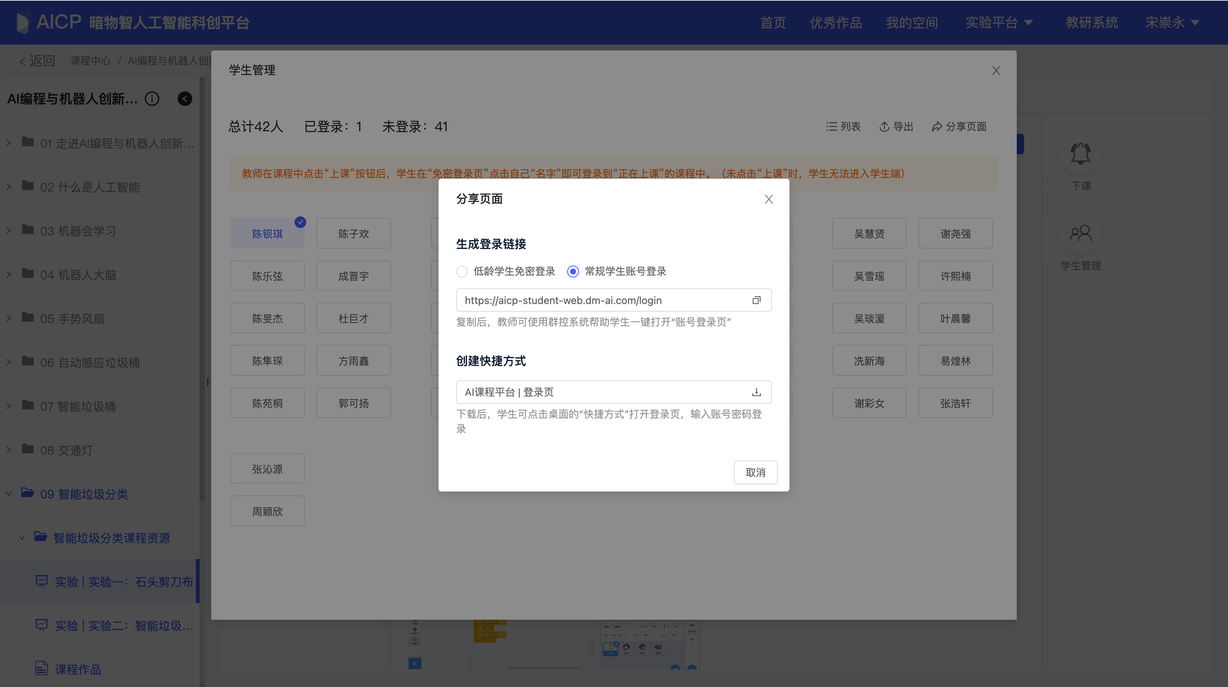The height and width of the screenshot is (687, 1228).
Task: Close the 分享页面 dialog
Action: [769, 199]
